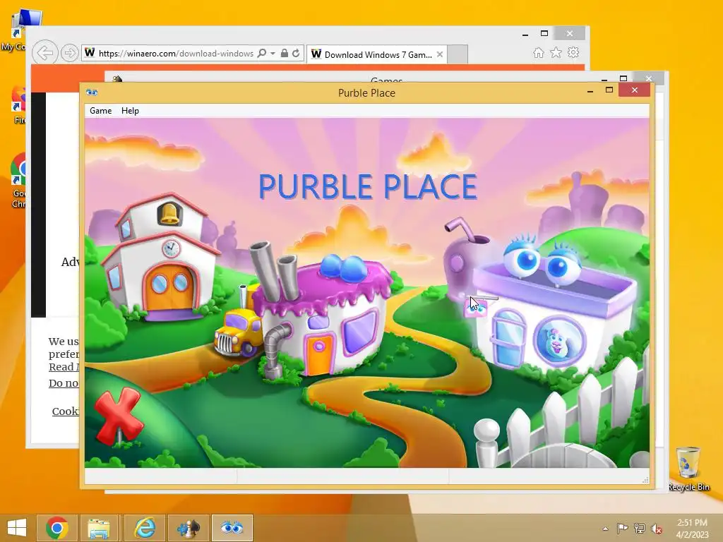Open File Explorer from the taskbar

point(99,528)
